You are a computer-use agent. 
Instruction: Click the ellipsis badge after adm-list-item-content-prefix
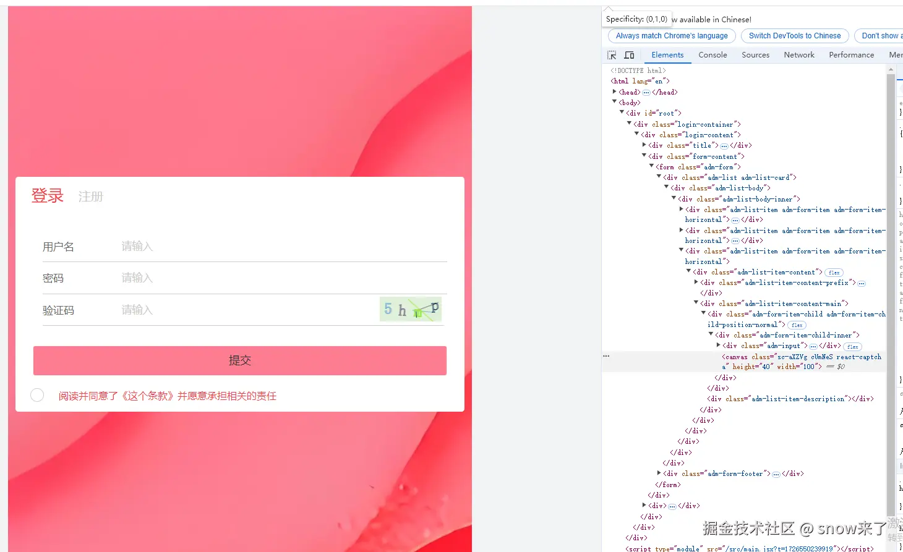point(862,283)
